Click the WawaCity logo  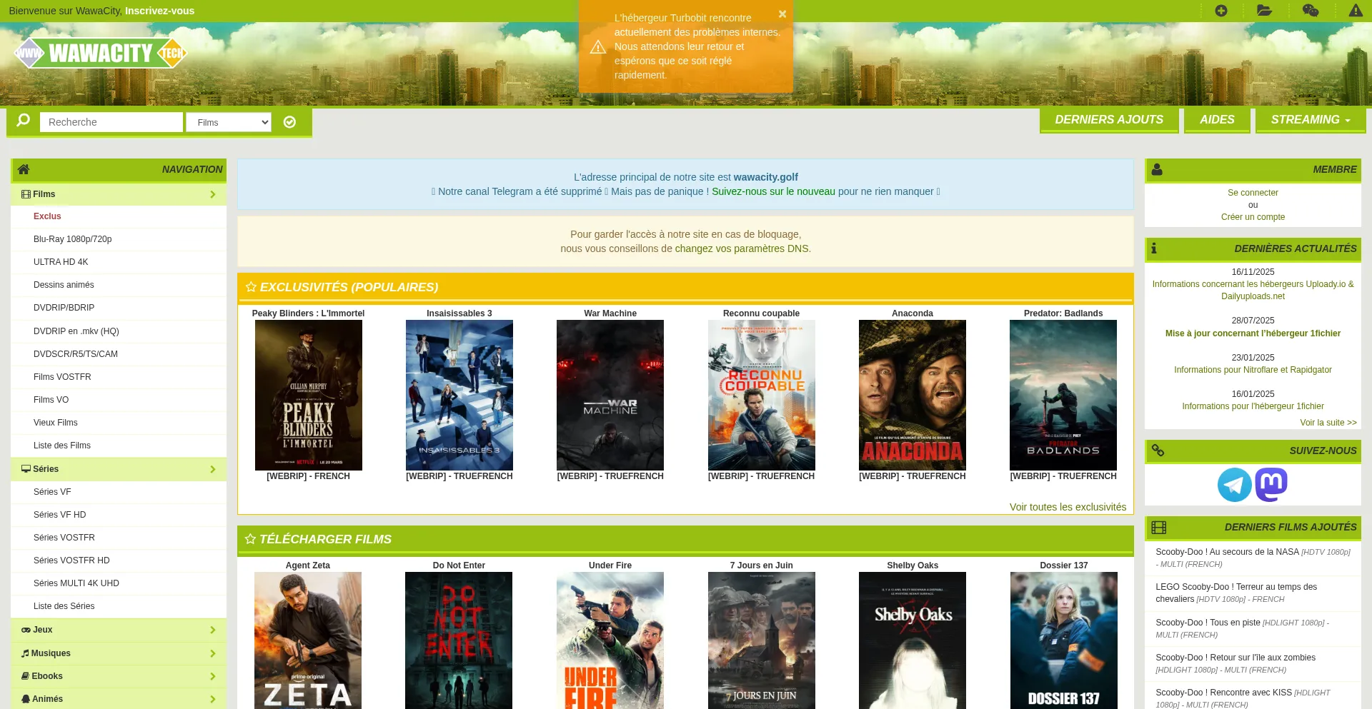tap(101, 54)
